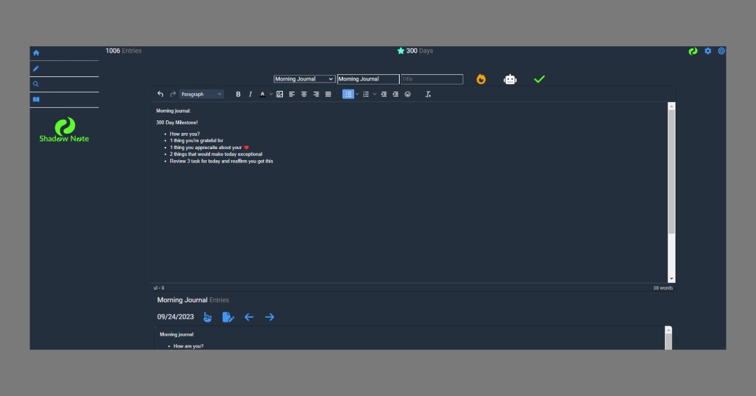Open the Paragraph format dropdown
This screenshot has height=396, width=756.
[x=202, y=94]
